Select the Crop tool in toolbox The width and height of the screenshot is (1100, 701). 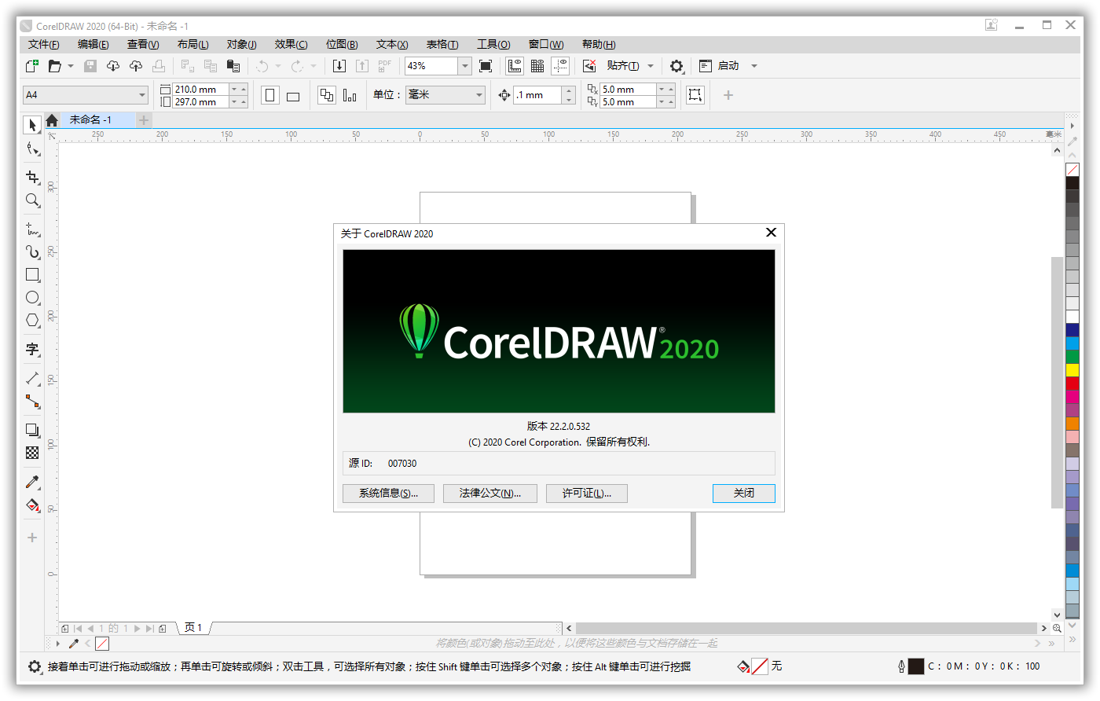click(32, 177)
